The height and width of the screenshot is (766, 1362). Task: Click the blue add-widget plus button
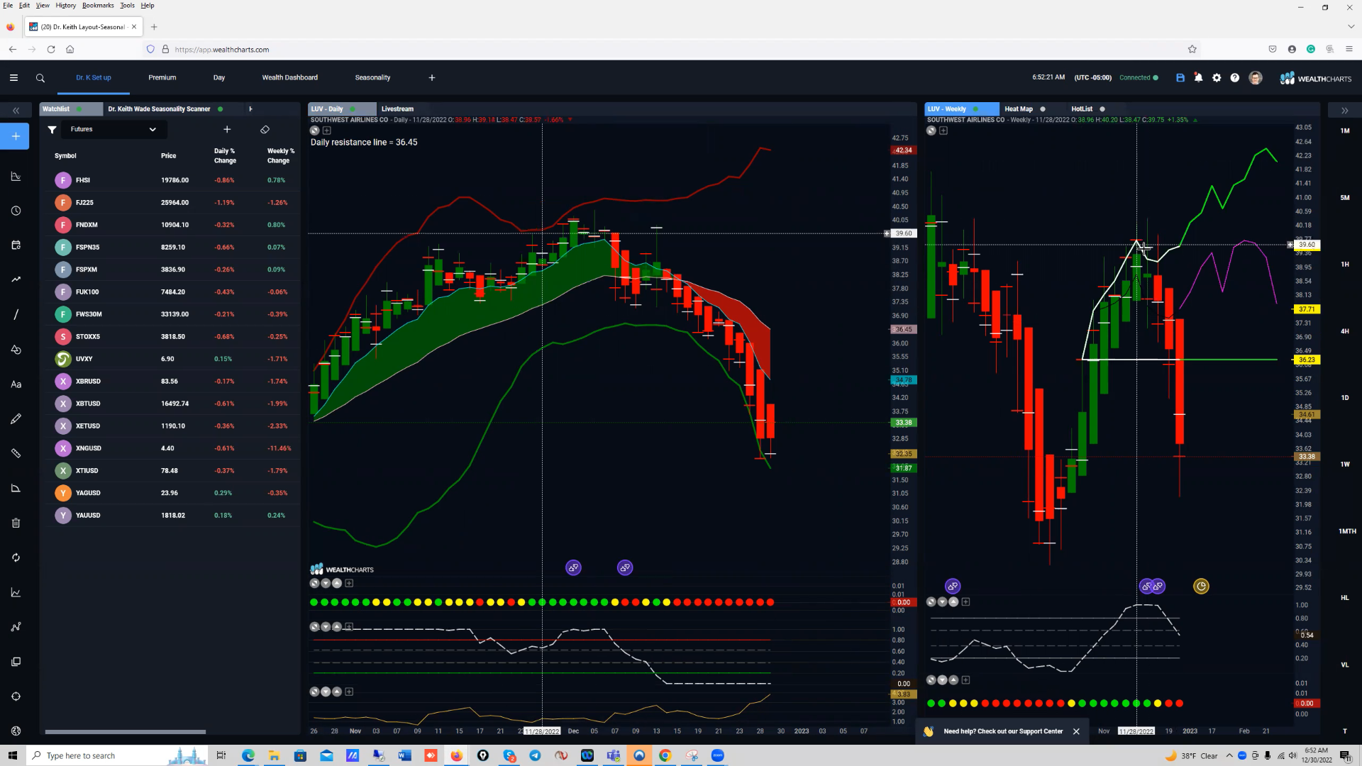(16, 136)
